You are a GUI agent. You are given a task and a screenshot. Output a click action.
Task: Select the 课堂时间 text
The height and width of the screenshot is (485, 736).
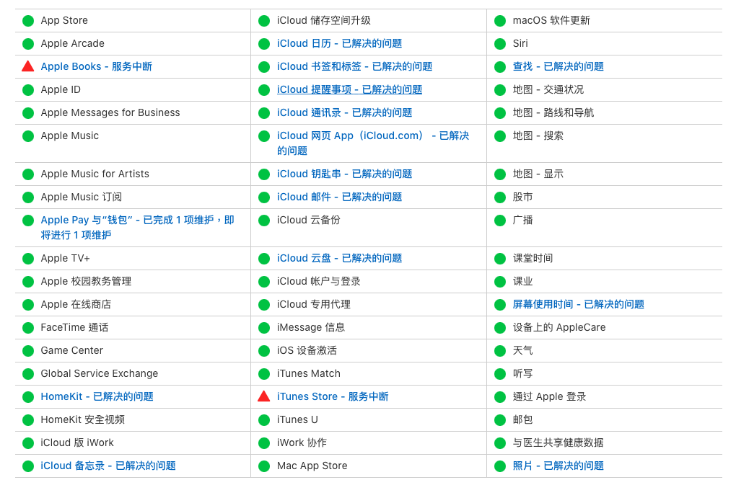(x=533, y=258)
